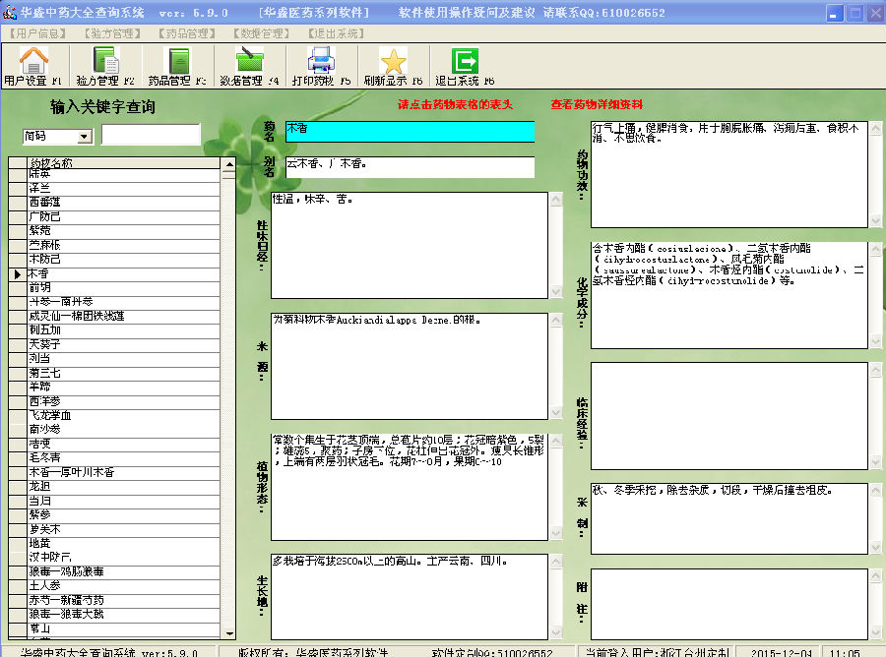The height and width of the screenshot is (657, 886).
Task: Expand the 简码 search type dropdown
Action: 84,137
